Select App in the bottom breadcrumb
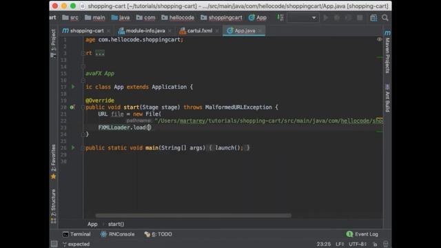This screenshot has height=248, width=441. 92,224
